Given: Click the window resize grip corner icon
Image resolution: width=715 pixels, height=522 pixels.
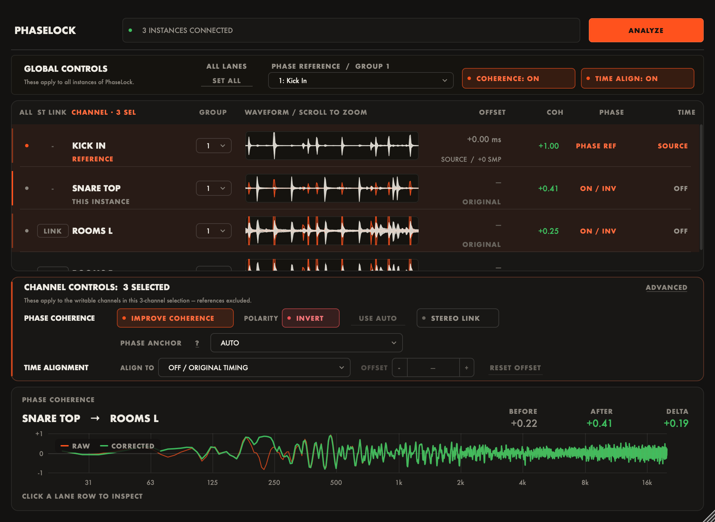Looking at the screenshot, I should (x=708, y=515).
